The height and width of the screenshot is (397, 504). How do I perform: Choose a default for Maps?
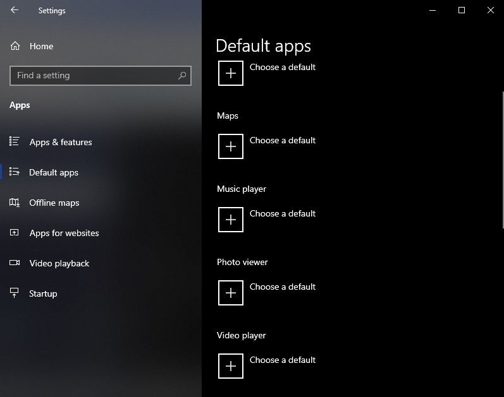(x=283, y=140)
